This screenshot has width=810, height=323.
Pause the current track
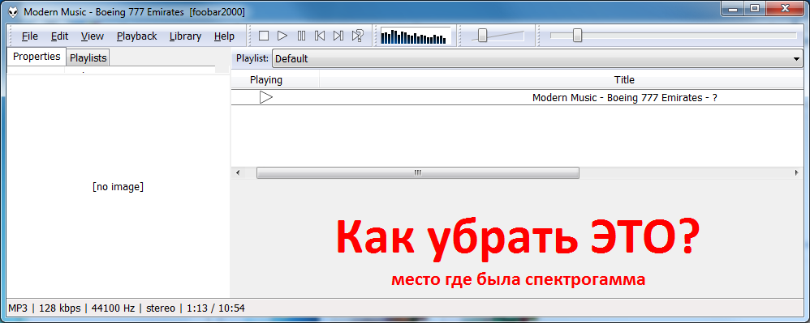tap(301, 36)
